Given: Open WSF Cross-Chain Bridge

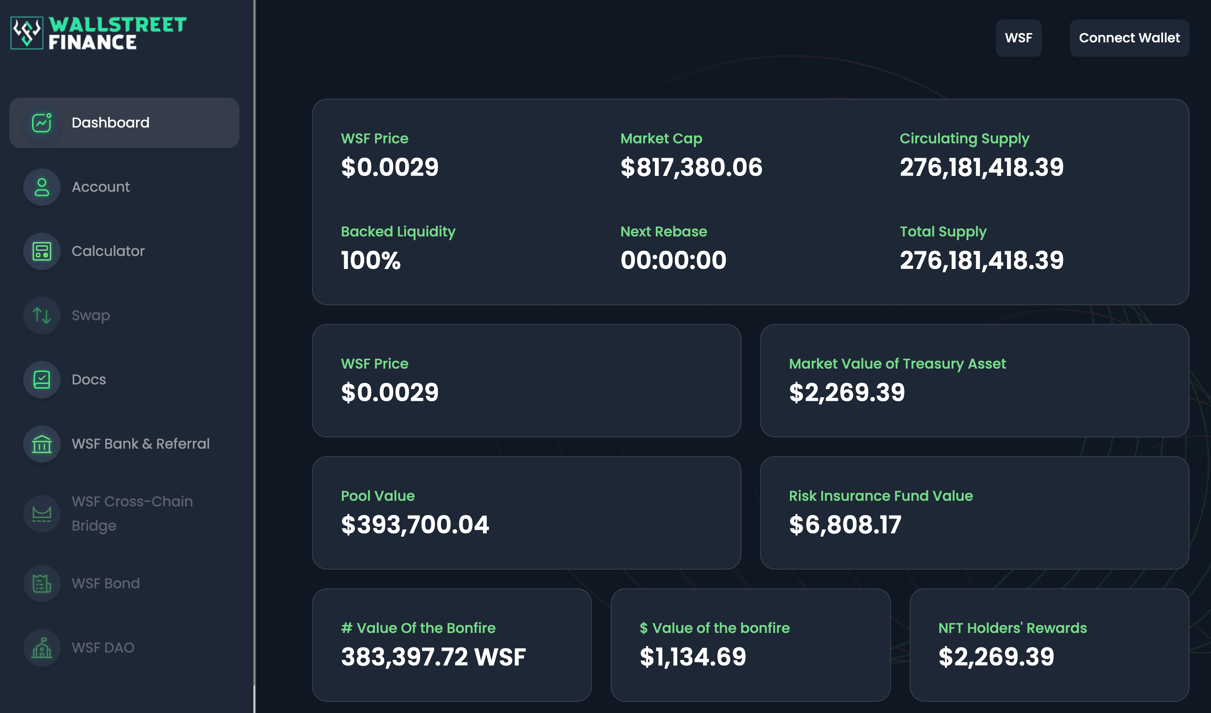Looking at the screenshot, I should click(x=124, y=514).
